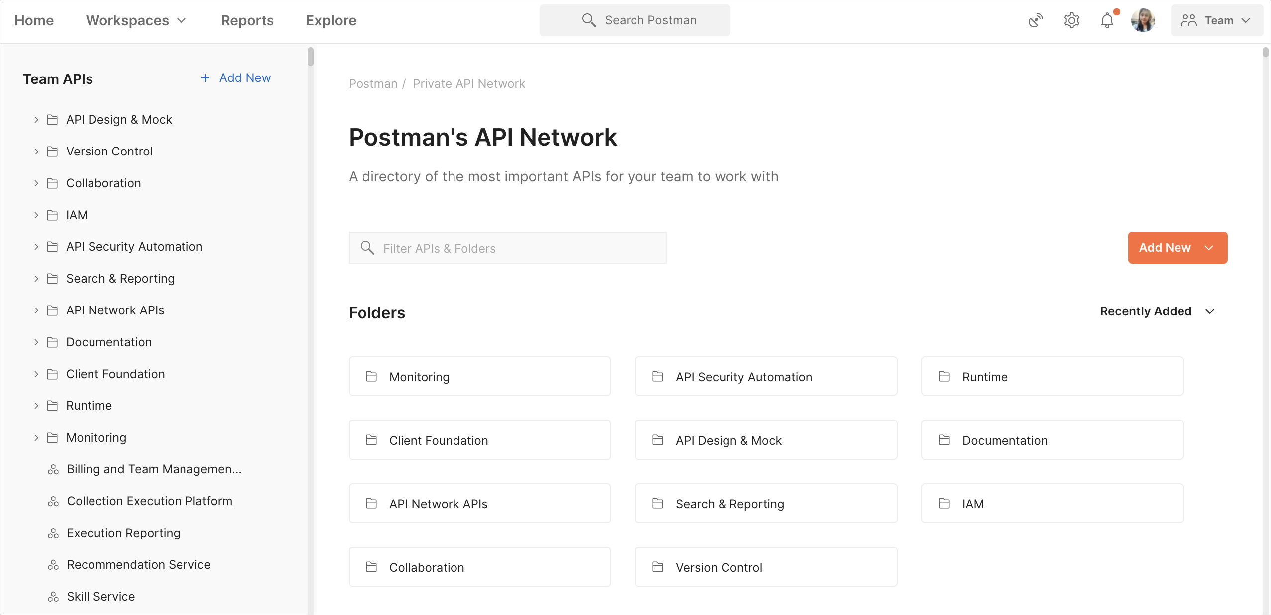The width and height of the screenshot is (1271, 615).
Task: Click the API icon beside Billing and Team Management
Action: (x=53, y=469)
